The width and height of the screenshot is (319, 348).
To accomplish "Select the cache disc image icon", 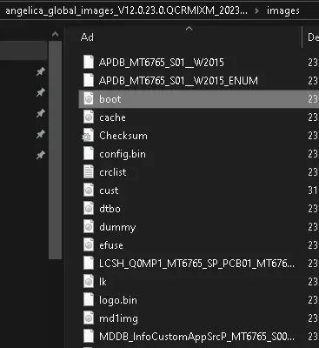I will point(89,117).
